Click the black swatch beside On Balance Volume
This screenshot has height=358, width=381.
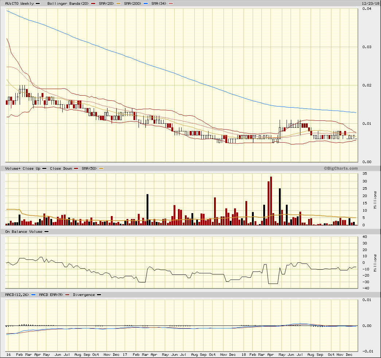click(46, 232)
